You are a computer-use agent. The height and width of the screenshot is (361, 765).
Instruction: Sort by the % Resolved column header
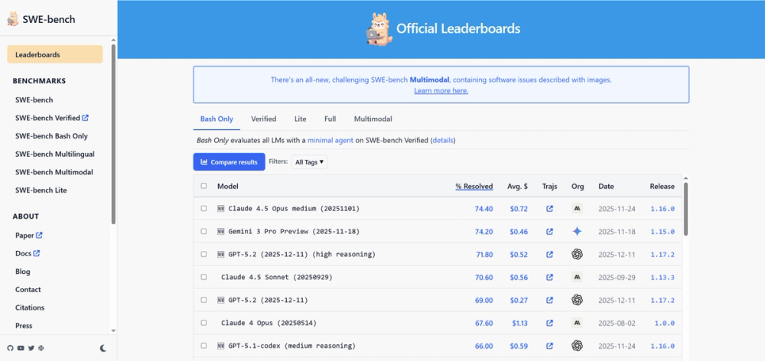pyautogui.click(x=474, y=187)
